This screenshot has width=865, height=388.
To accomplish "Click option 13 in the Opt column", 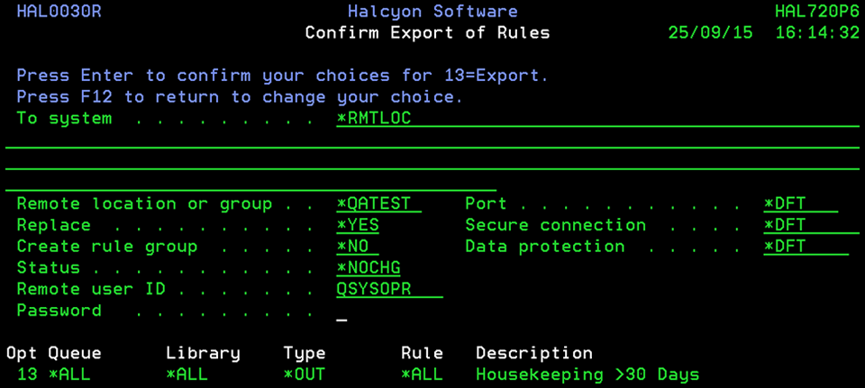I will (27, 374).
